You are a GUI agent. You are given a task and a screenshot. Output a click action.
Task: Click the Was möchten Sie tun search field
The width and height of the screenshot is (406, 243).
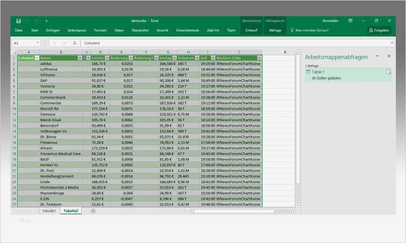coord(312,30)
